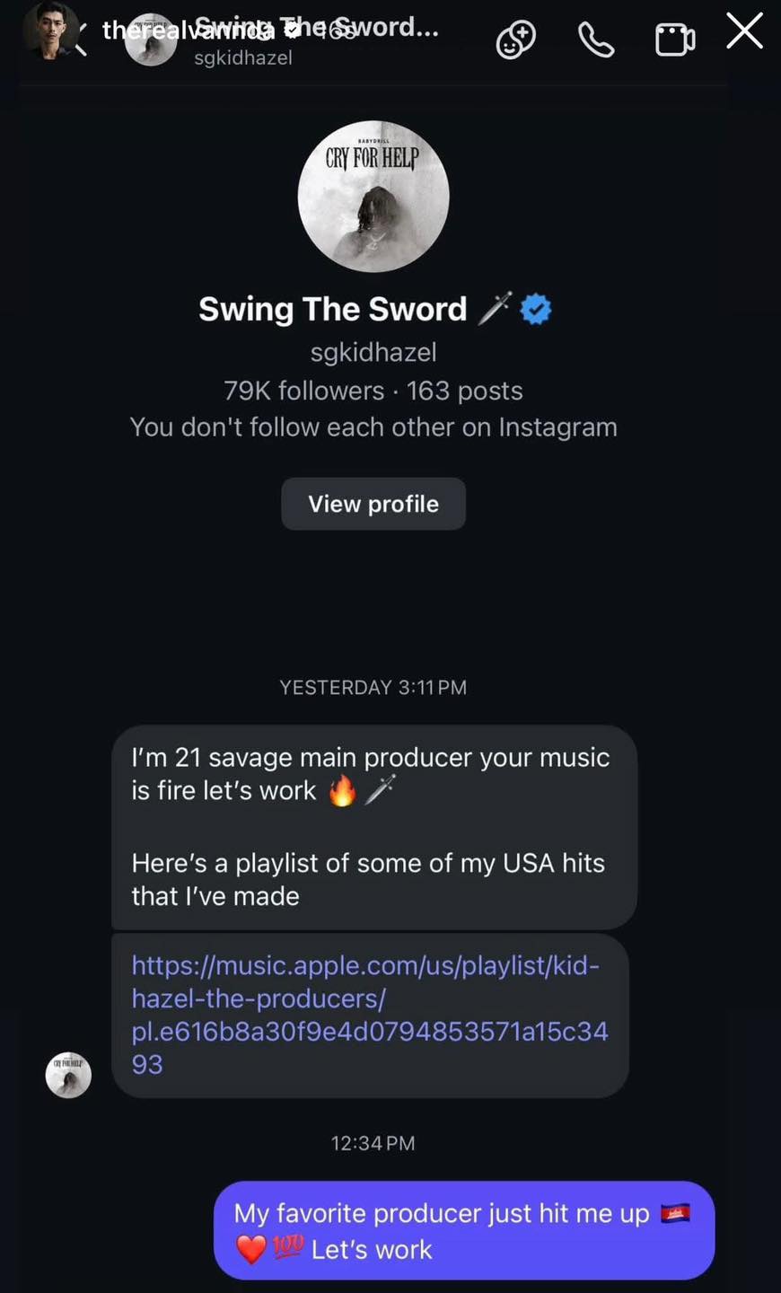This screenshot has width=781, height=1293.
Task: Click the blue verified badge
Action: click(x=536, y=309)
